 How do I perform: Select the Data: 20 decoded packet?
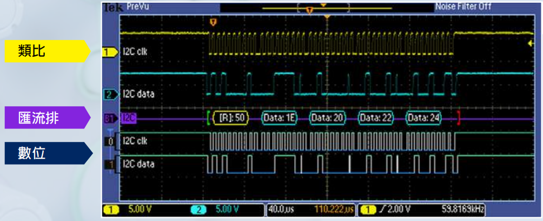click(x=328, y=118)
